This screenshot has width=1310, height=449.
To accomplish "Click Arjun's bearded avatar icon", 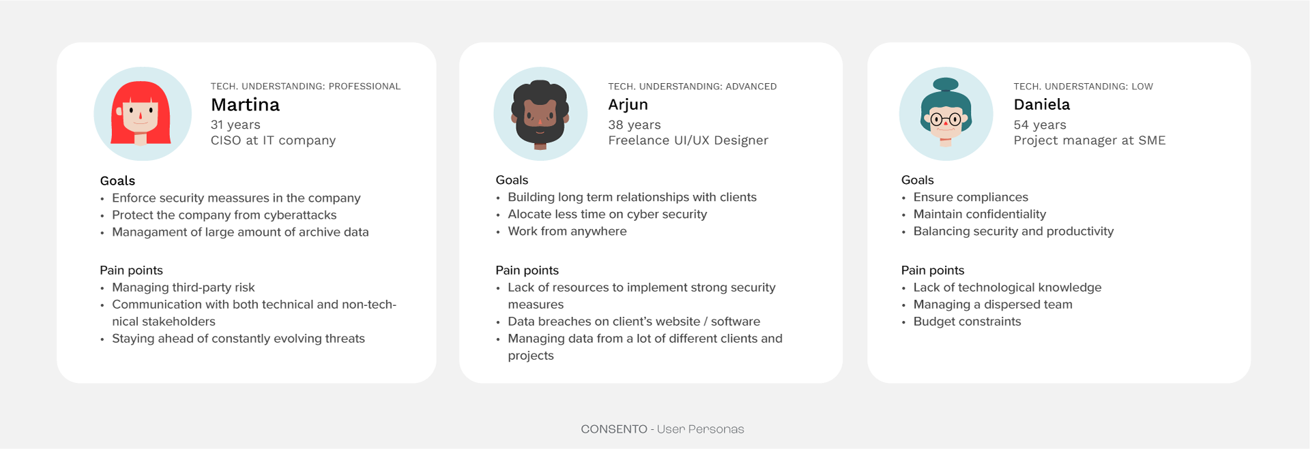I will tap(540, 114).
